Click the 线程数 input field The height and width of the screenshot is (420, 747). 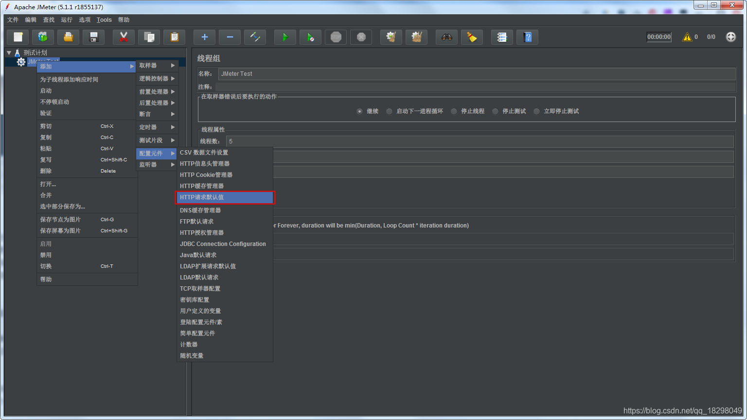coord(480,141)
